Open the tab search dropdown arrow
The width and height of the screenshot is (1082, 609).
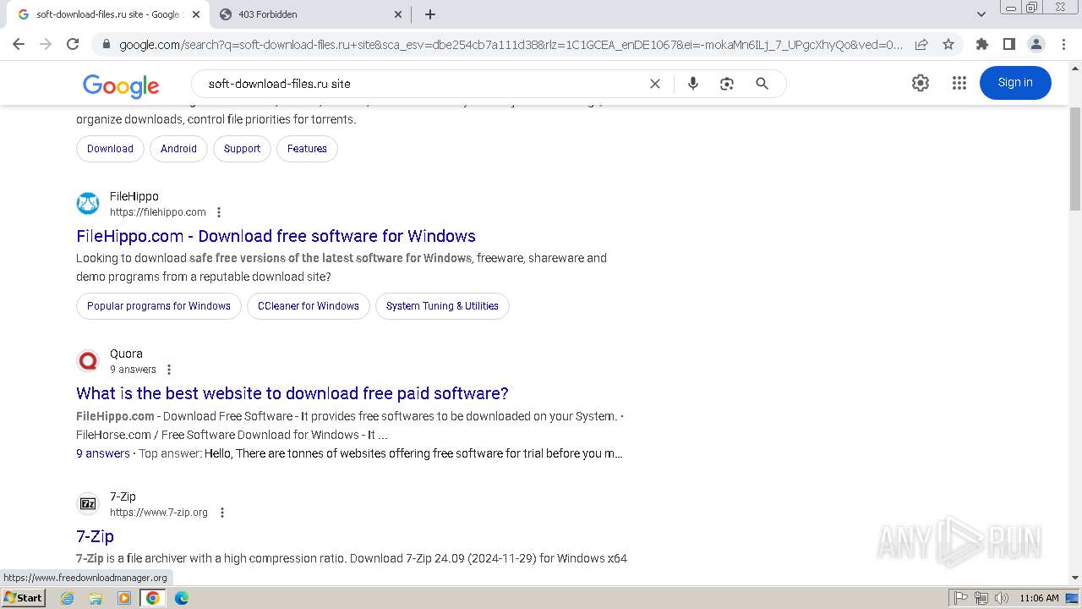coord(981,14)
